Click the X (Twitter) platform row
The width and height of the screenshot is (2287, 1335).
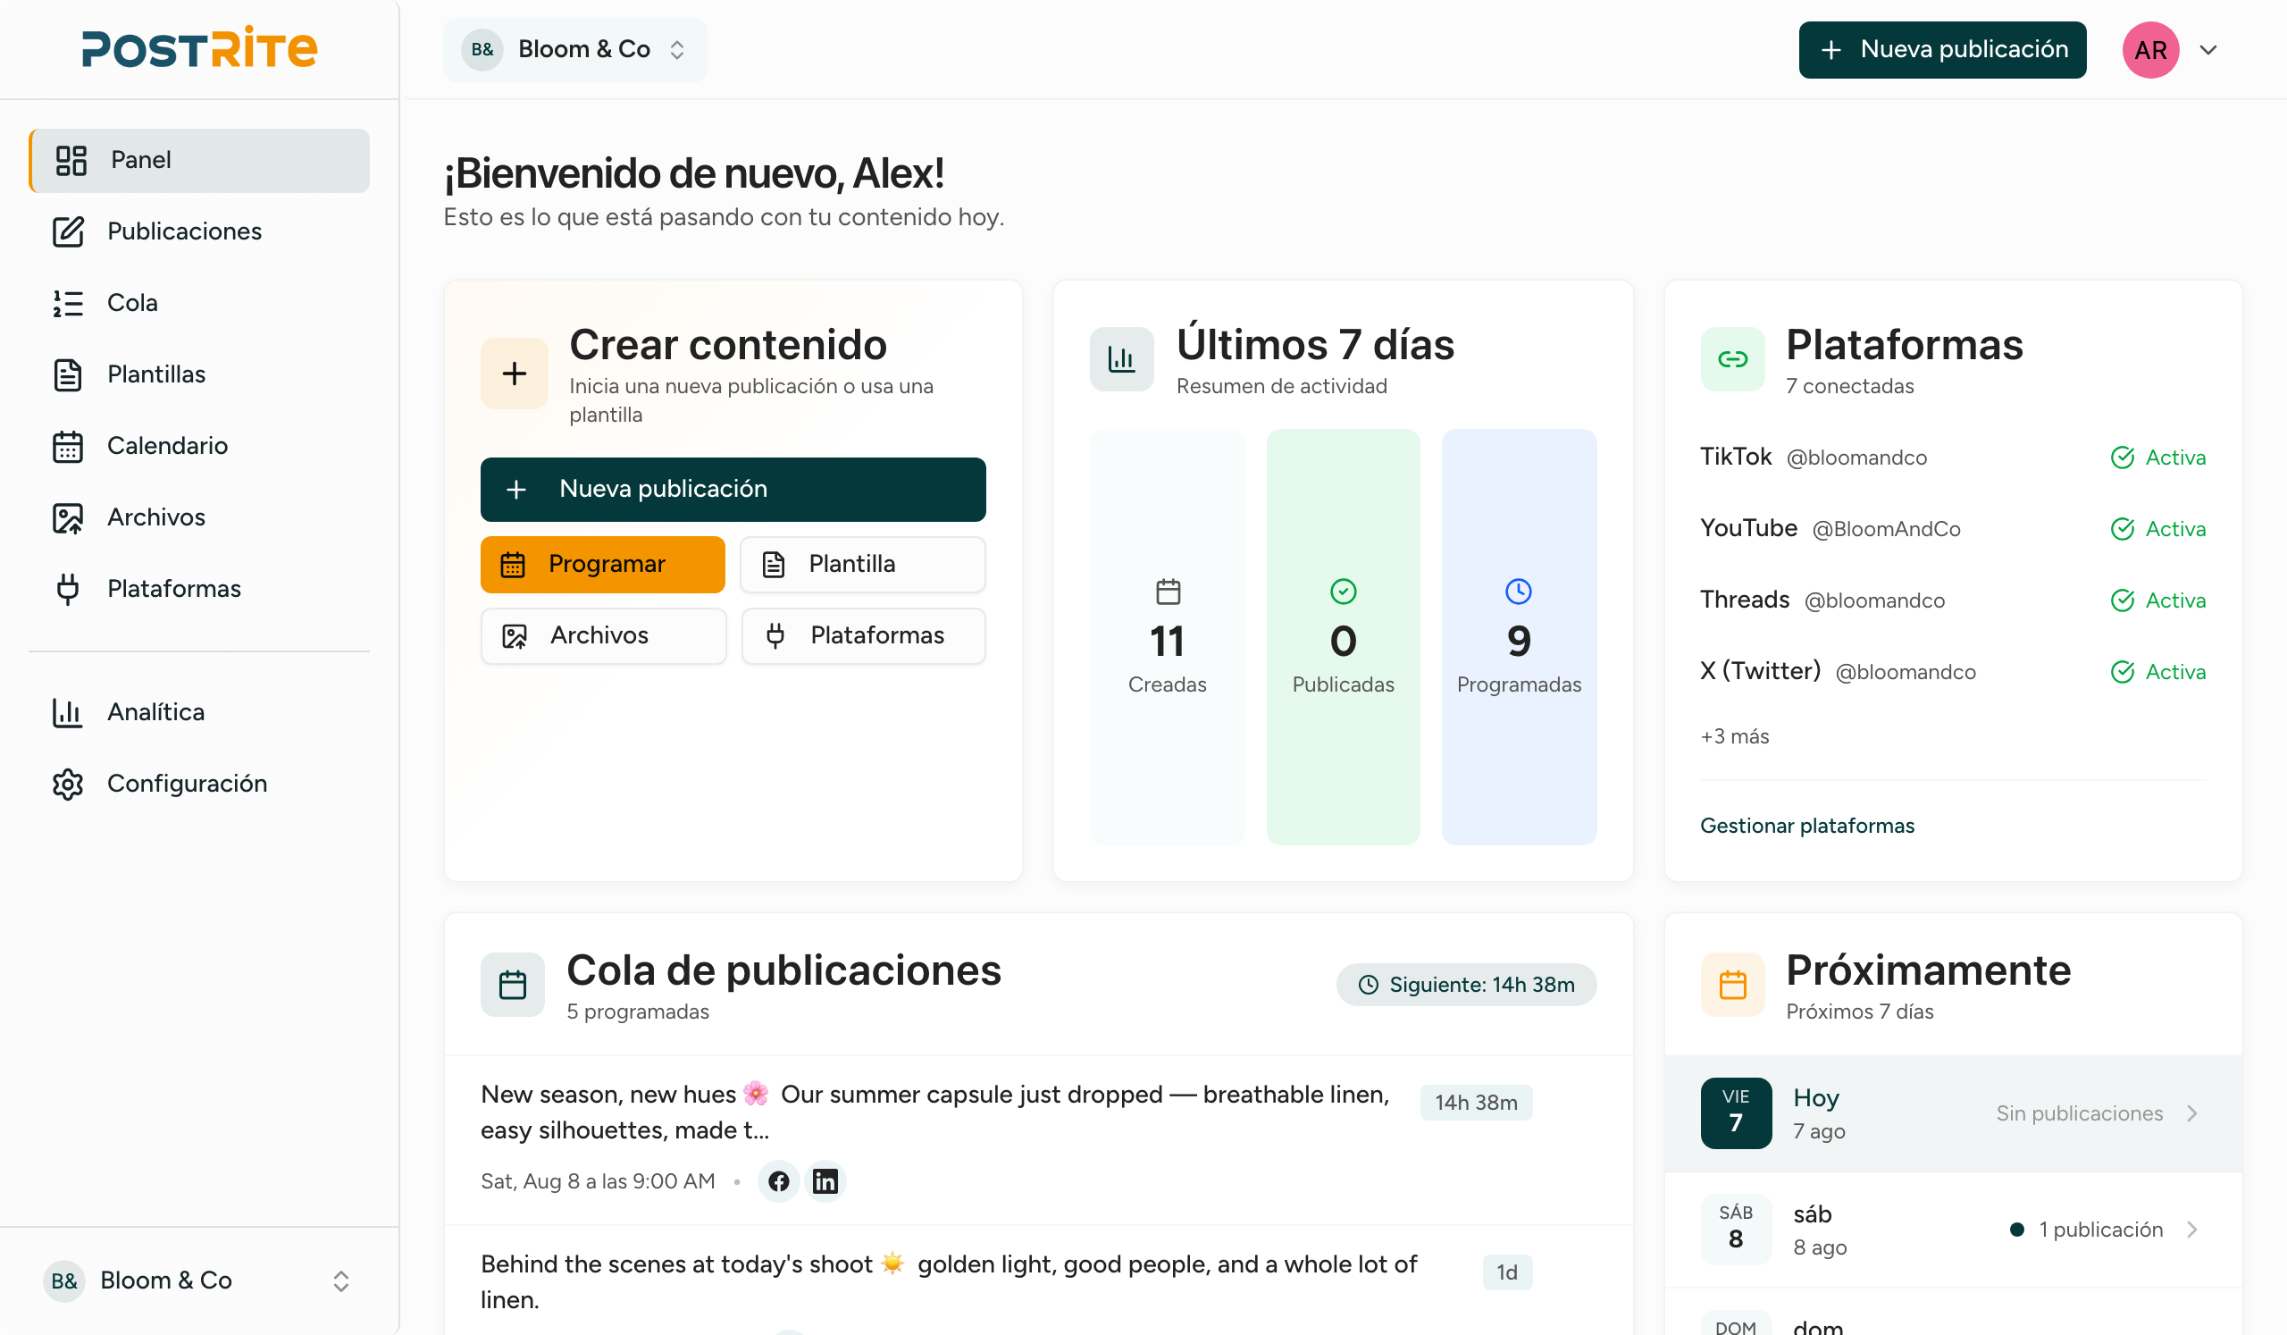pyautogui.click(x=1953, y=672)
